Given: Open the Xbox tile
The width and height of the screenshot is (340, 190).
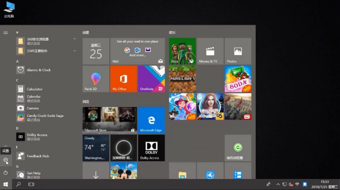Looking at the screenshot, I should [x=182, y=51].
